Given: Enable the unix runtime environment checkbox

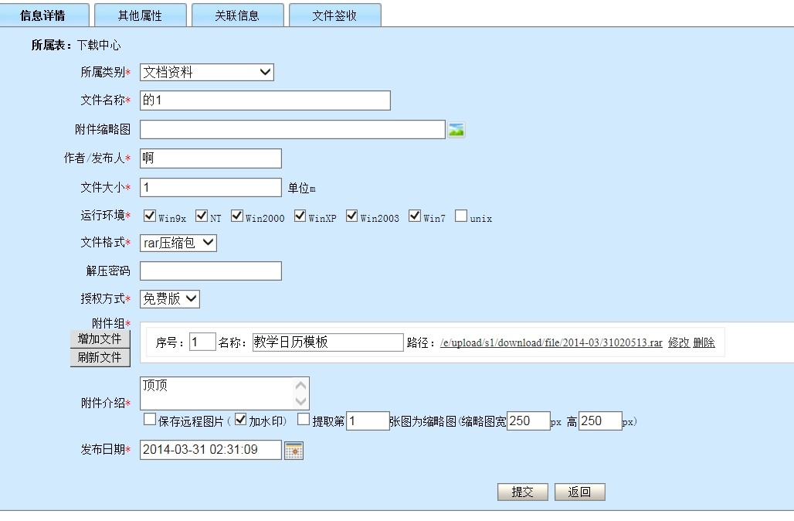Looking at the screenshot, I should (461, 216).
